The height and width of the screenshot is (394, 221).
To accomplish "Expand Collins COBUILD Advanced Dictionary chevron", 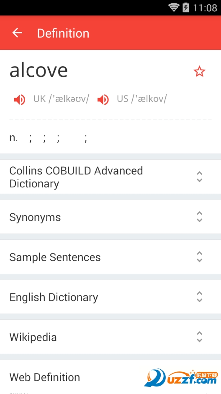I will [x=199, y=176].
